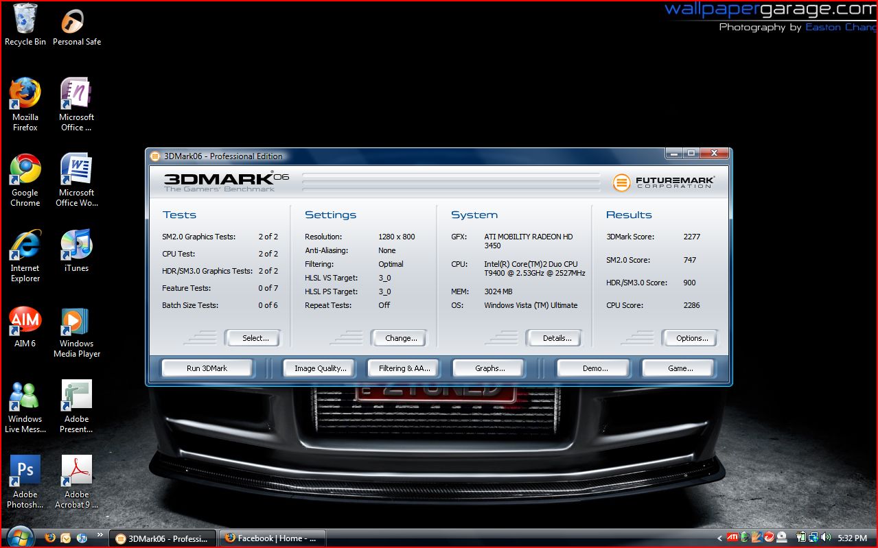878x548 pixels.
Task: Launch Internet Explorer from the desktop
Action: click(x=25, y=255)
